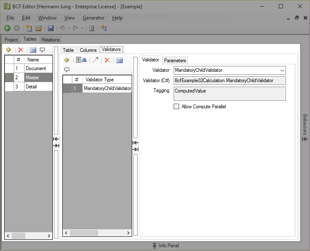The image size is (310, 251).
Task: Open the Help menu
Action: (x=117, y=18)
